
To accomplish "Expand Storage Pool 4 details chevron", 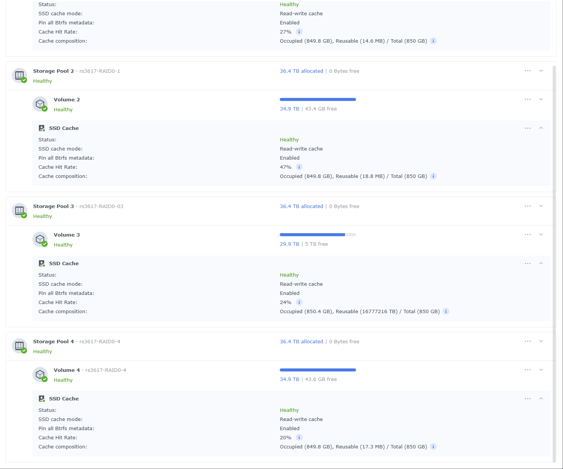I will coord(541,341).
